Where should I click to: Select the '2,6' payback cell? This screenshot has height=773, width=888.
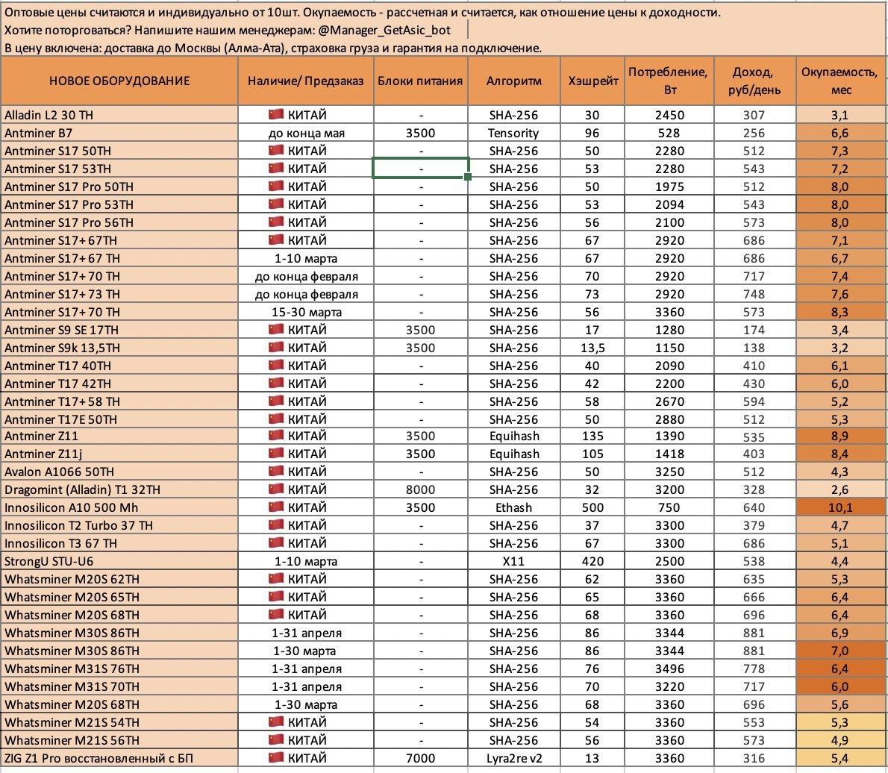(x=840, y=489)
